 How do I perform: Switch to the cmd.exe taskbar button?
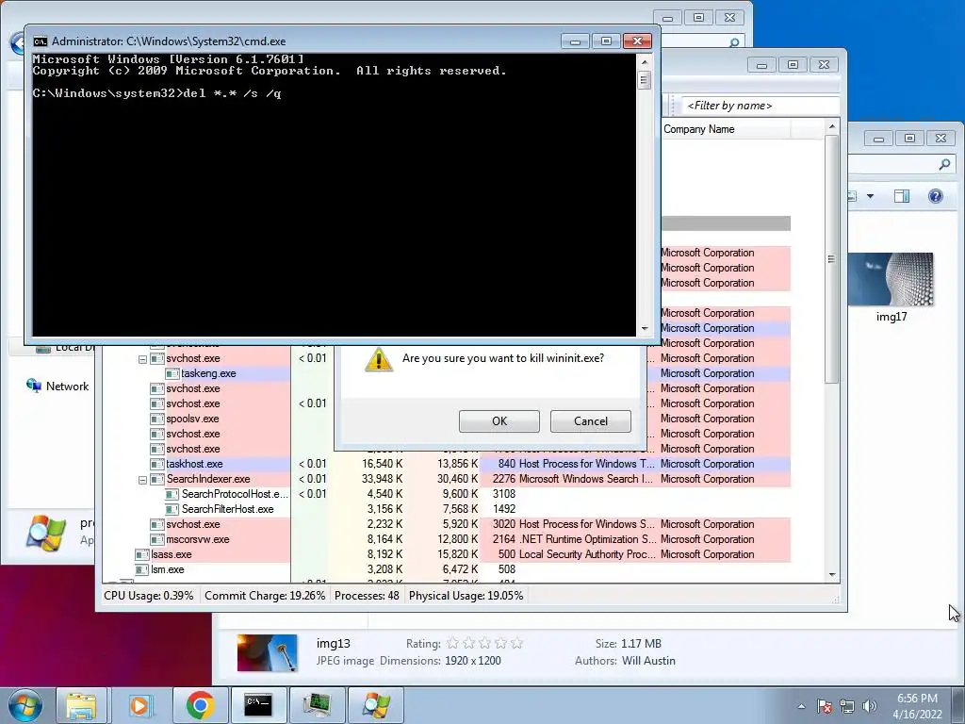258,705
